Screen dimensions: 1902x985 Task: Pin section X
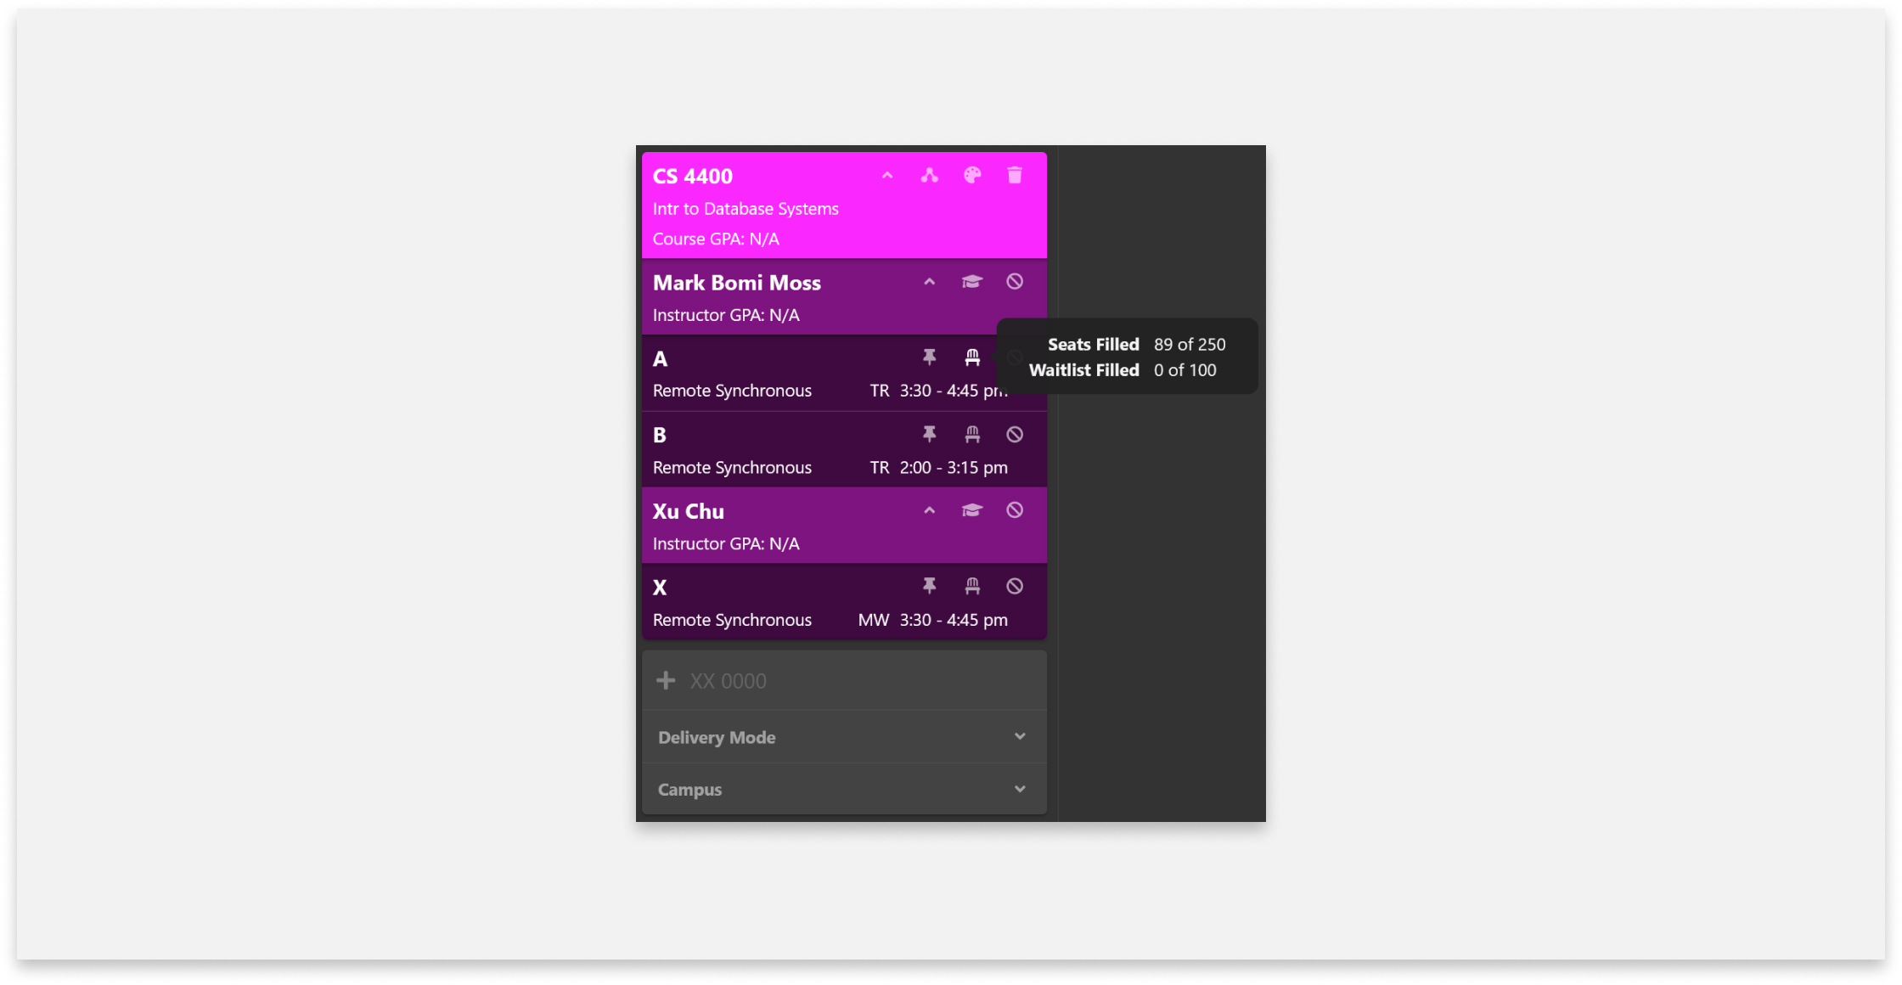click(930, 586)
